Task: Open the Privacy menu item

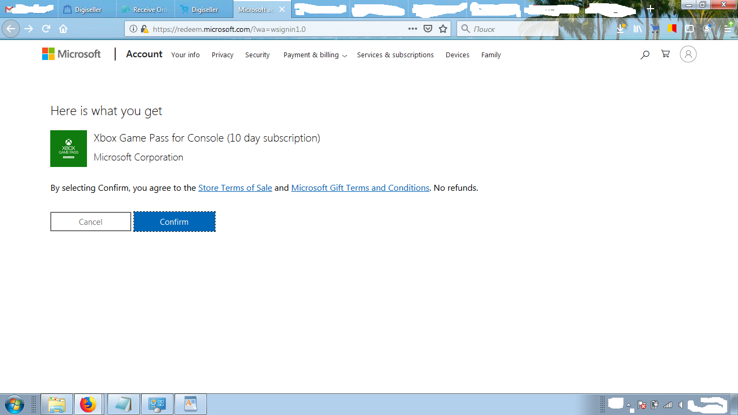Action: 223,55
